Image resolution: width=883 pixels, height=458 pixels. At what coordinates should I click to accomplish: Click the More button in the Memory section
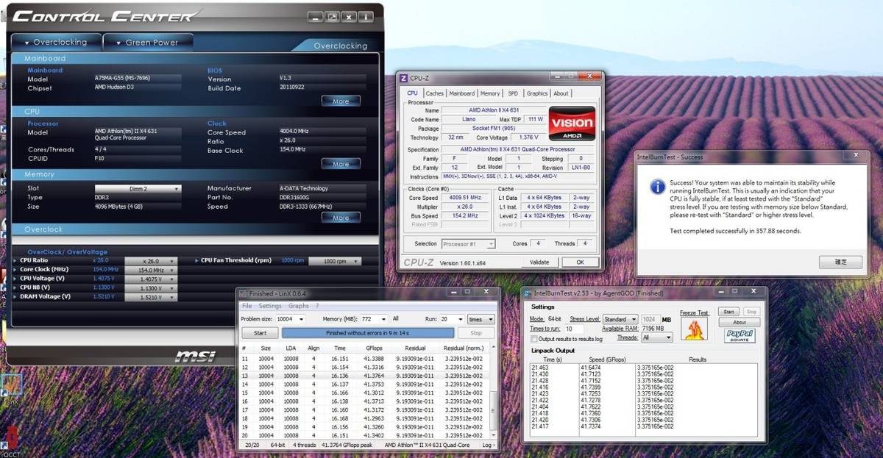tap(341, 218)
